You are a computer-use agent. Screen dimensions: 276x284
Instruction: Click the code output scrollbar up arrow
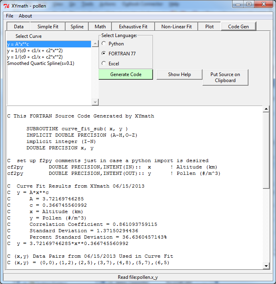point(266,109)
